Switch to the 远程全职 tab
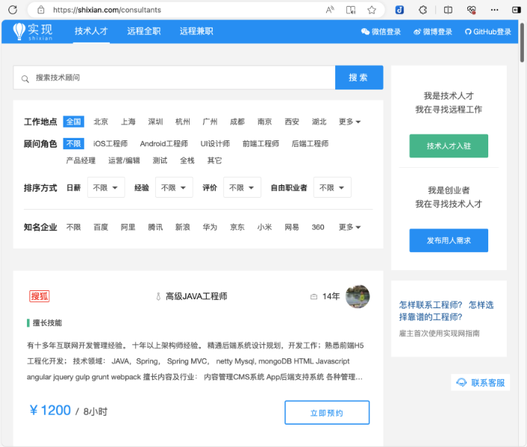Screen dimensions: 527x447 coord(144,31)
